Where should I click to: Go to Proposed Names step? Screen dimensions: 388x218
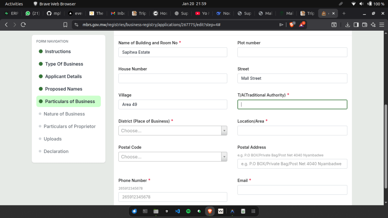point(63,89)
